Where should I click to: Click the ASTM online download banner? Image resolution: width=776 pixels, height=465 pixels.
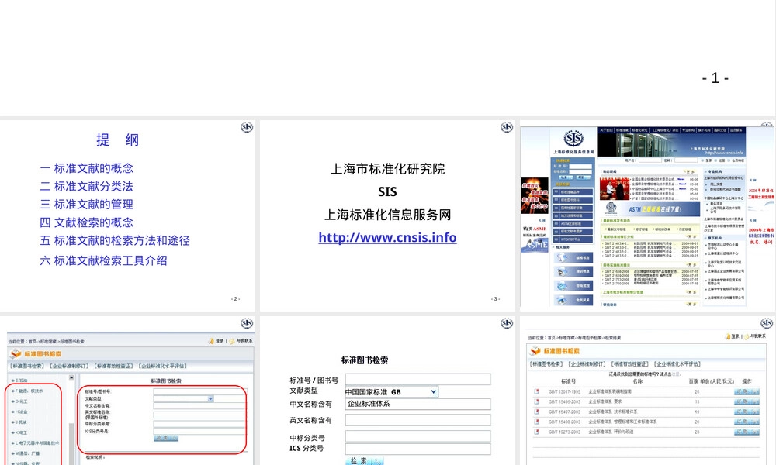pos(650,209)
